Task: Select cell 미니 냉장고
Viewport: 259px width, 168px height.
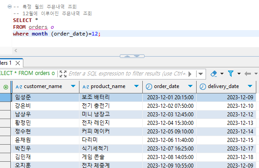Action: (x=111, y=115)
